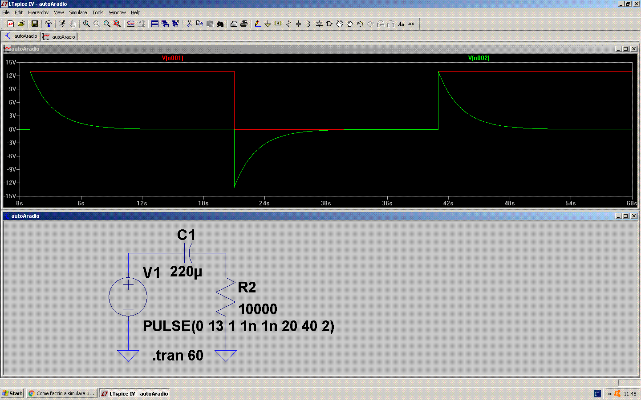The width and height of the screenshot is (641, 400).
Task: Choose the SPICE directive .op tool
Action: coord(411,24)
